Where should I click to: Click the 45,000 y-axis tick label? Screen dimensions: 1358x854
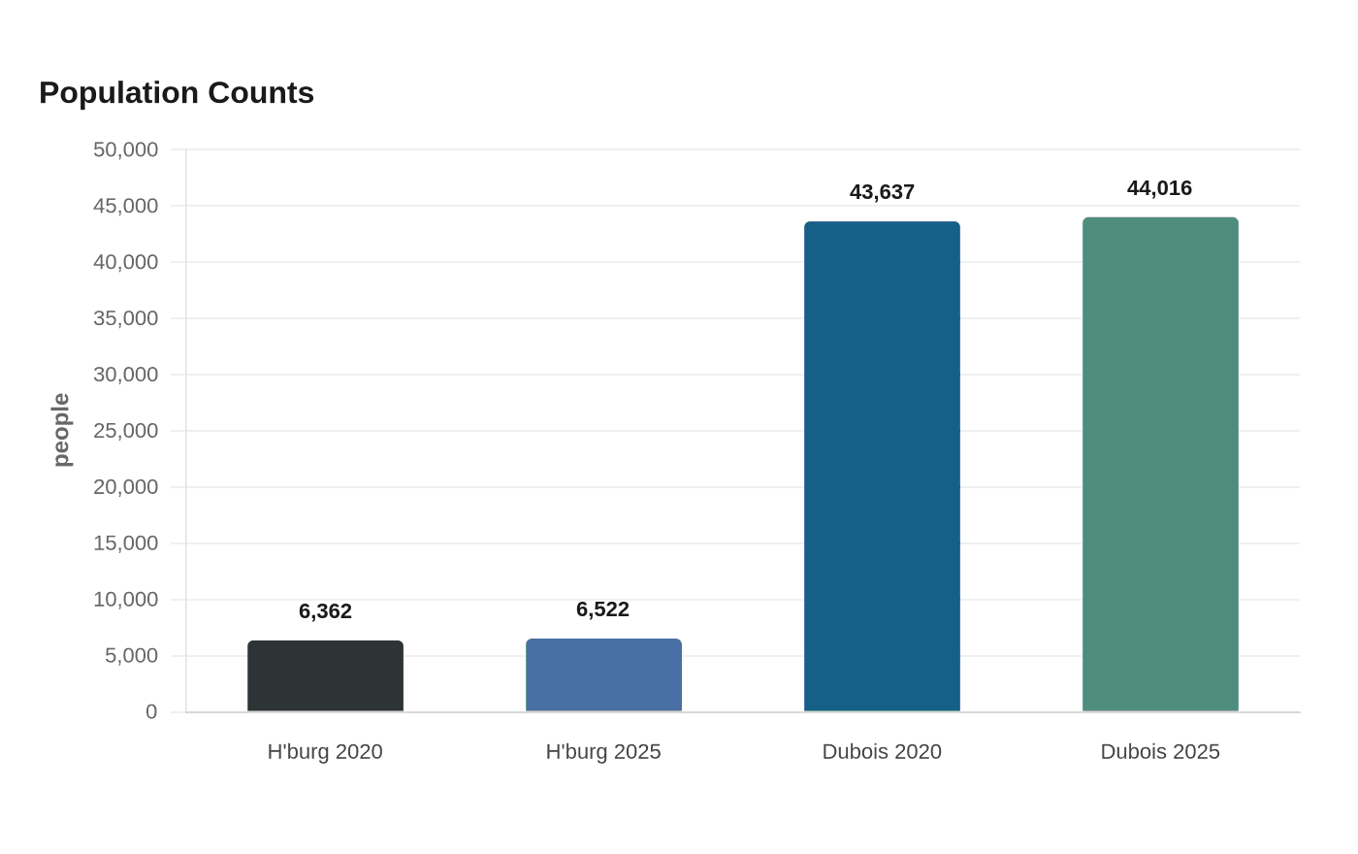(x=125, y=206)
